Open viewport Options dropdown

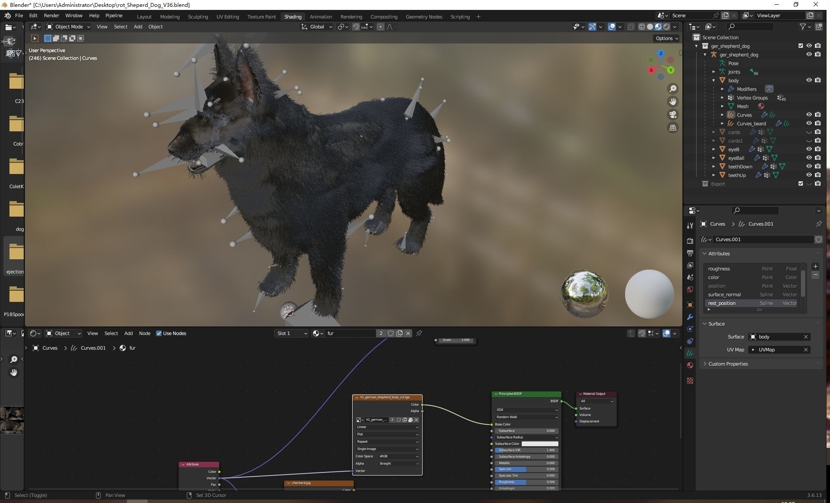pyautogui.click(x=666, y=38)
